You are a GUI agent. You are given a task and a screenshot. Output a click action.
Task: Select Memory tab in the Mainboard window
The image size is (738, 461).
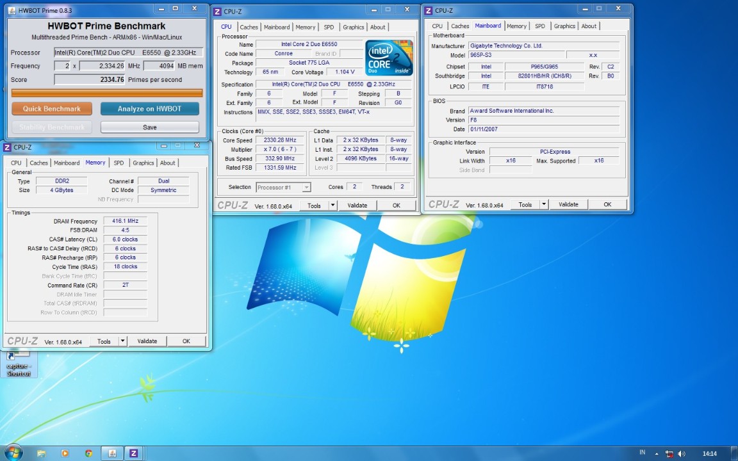(516, 26)
